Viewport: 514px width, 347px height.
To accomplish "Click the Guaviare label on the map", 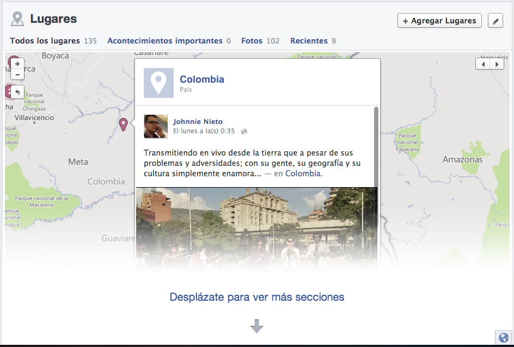I will tap(118, 238).
